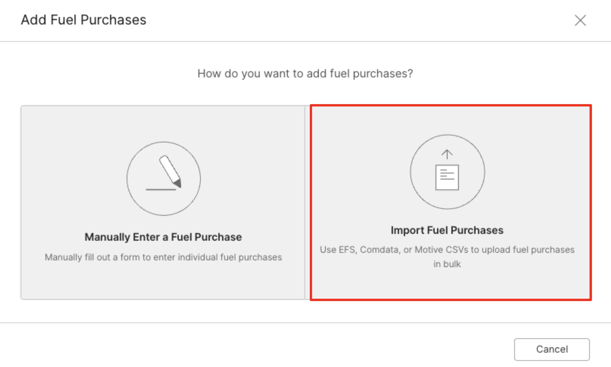Click the underline stroke beneath the pencil
The height and width of the screenshot is (367, 611).
click(161, 189)
